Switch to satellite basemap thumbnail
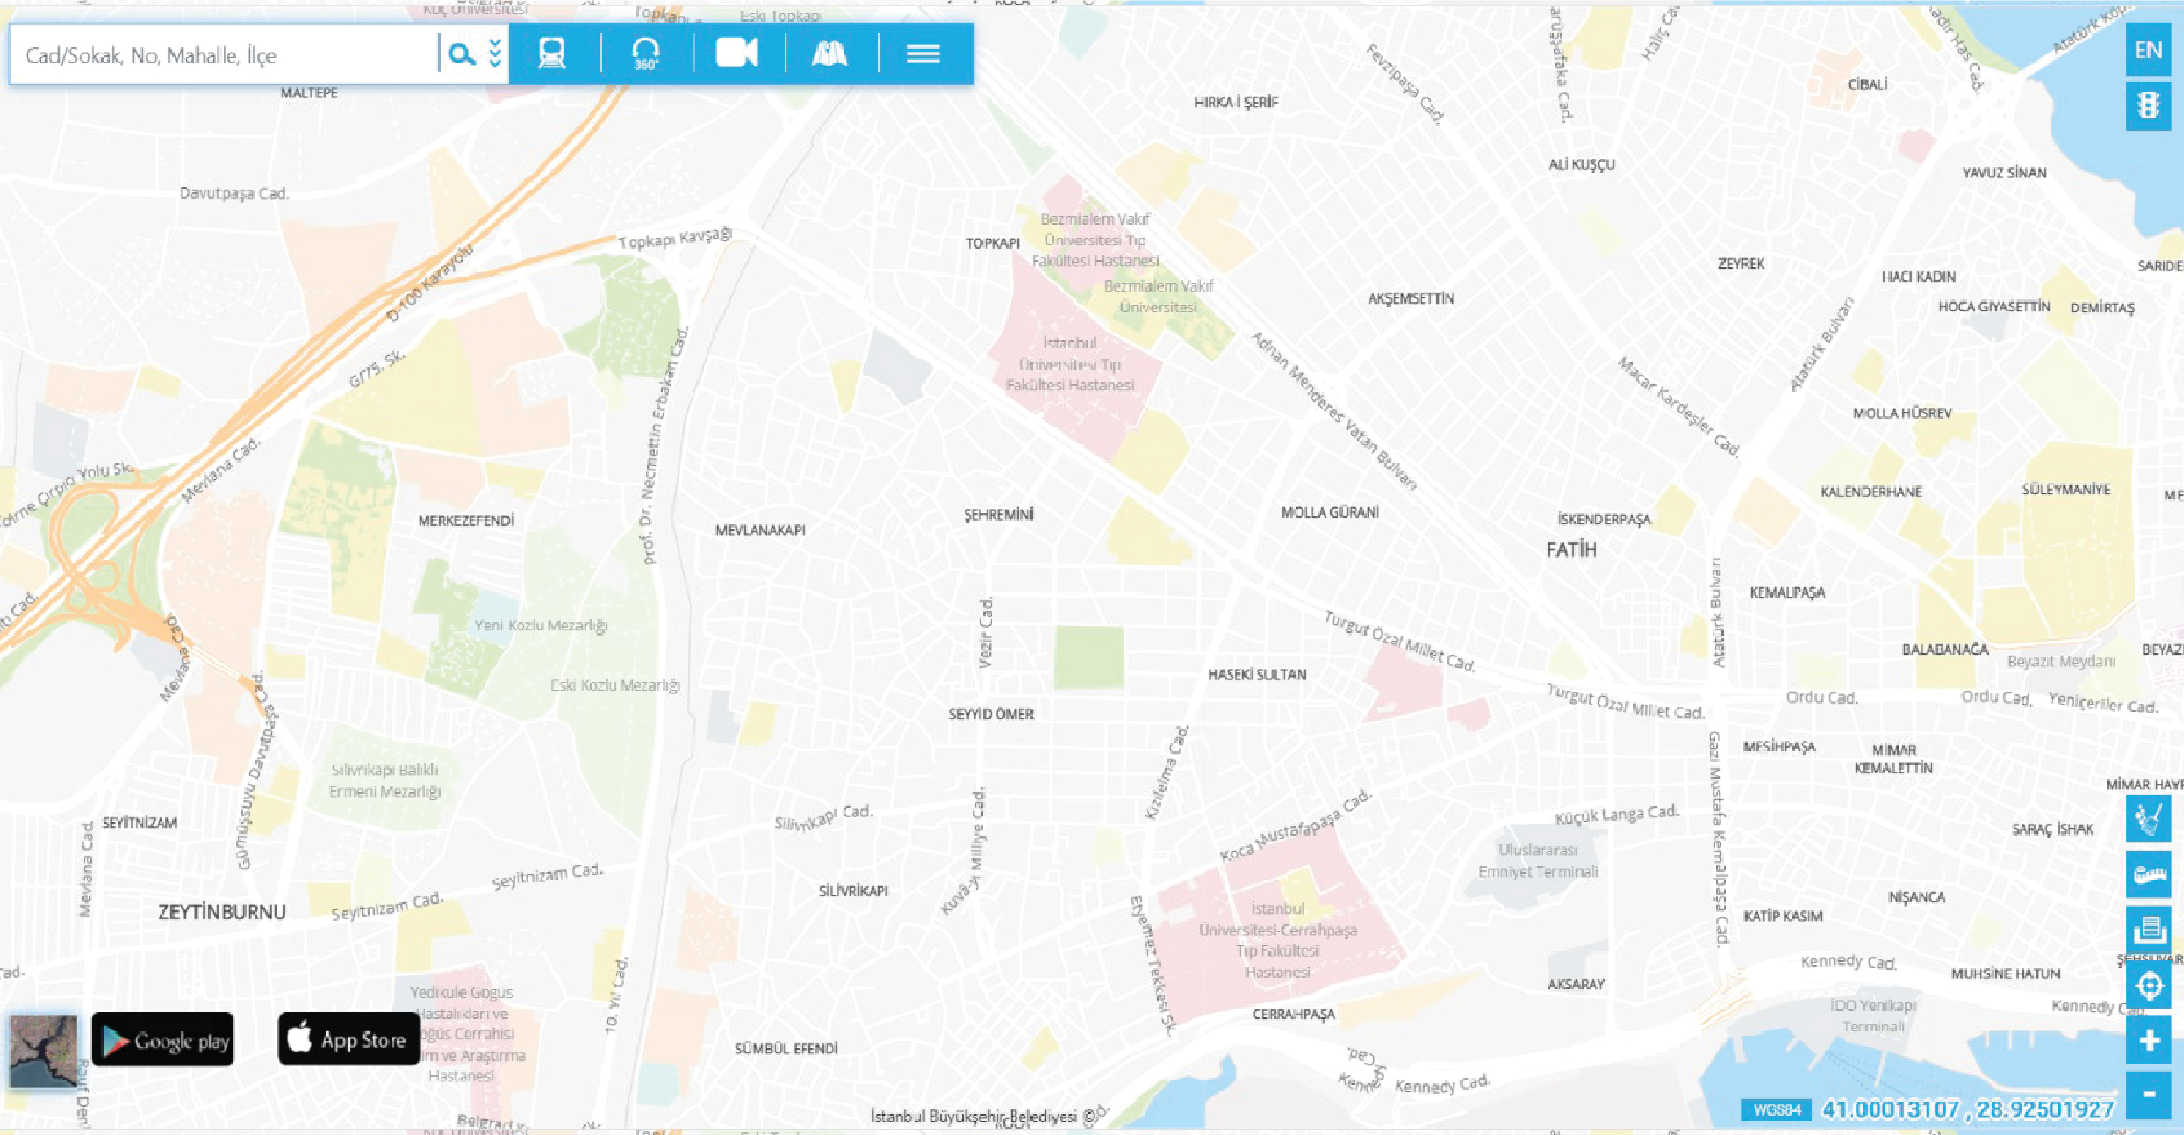The height and width of the screenshot is (1135, 2184). pos(43,1051)
